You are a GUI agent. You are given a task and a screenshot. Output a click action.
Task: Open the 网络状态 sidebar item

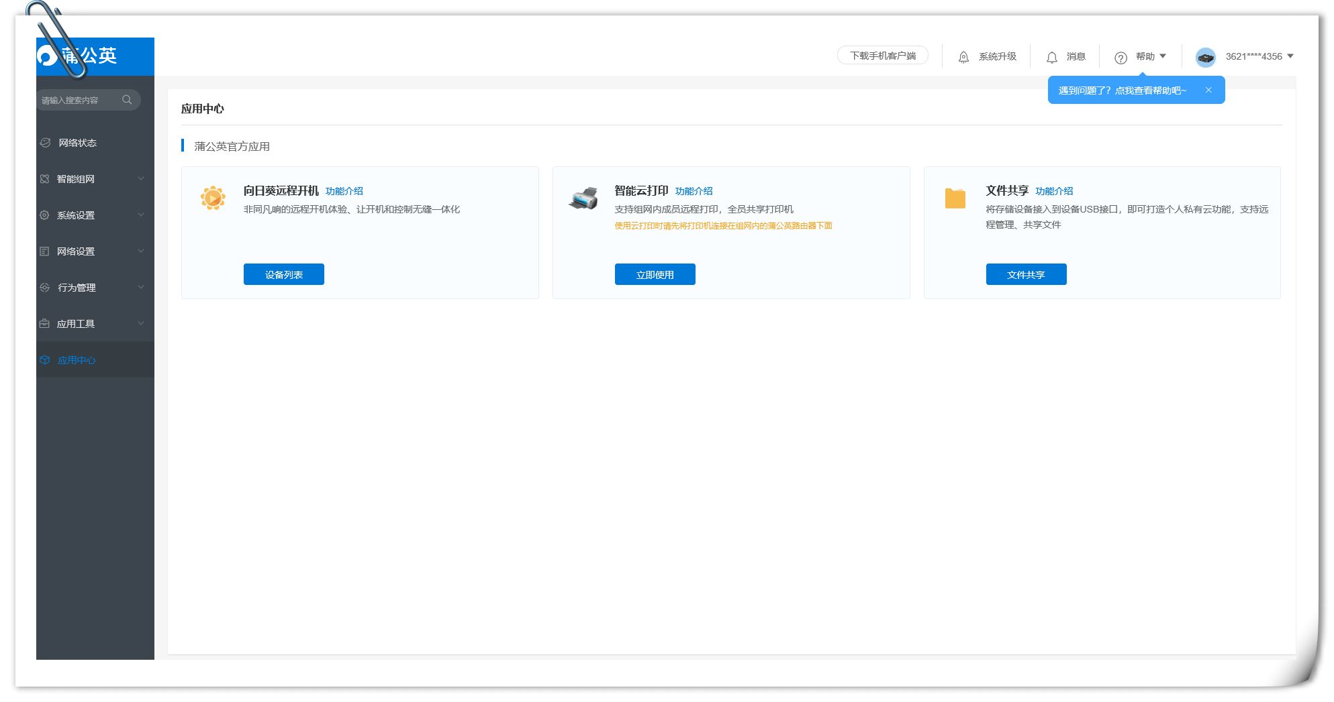pos(77,143)
